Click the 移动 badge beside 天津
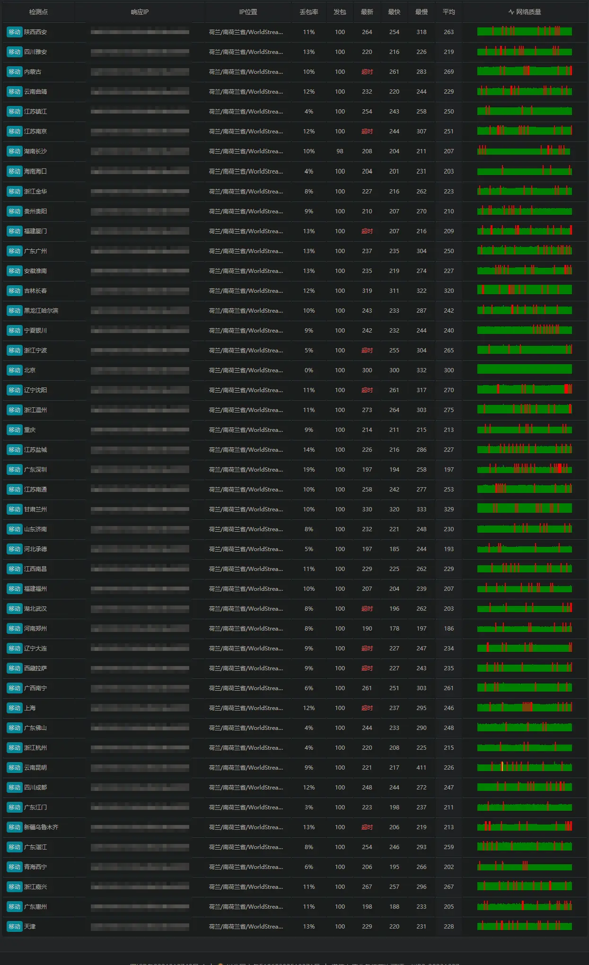 [x=14, y=927]
